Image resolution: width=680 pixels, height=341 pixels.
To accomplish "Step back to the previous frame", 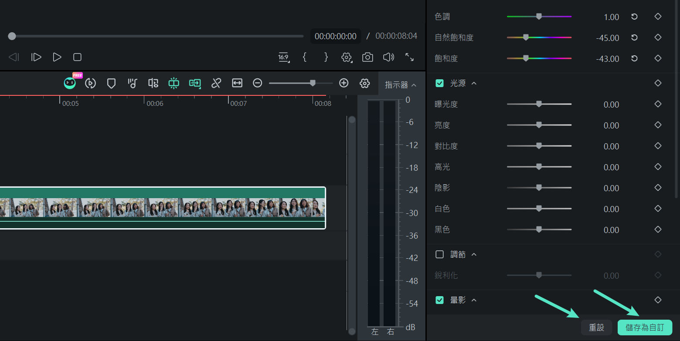I will [14, 57].
